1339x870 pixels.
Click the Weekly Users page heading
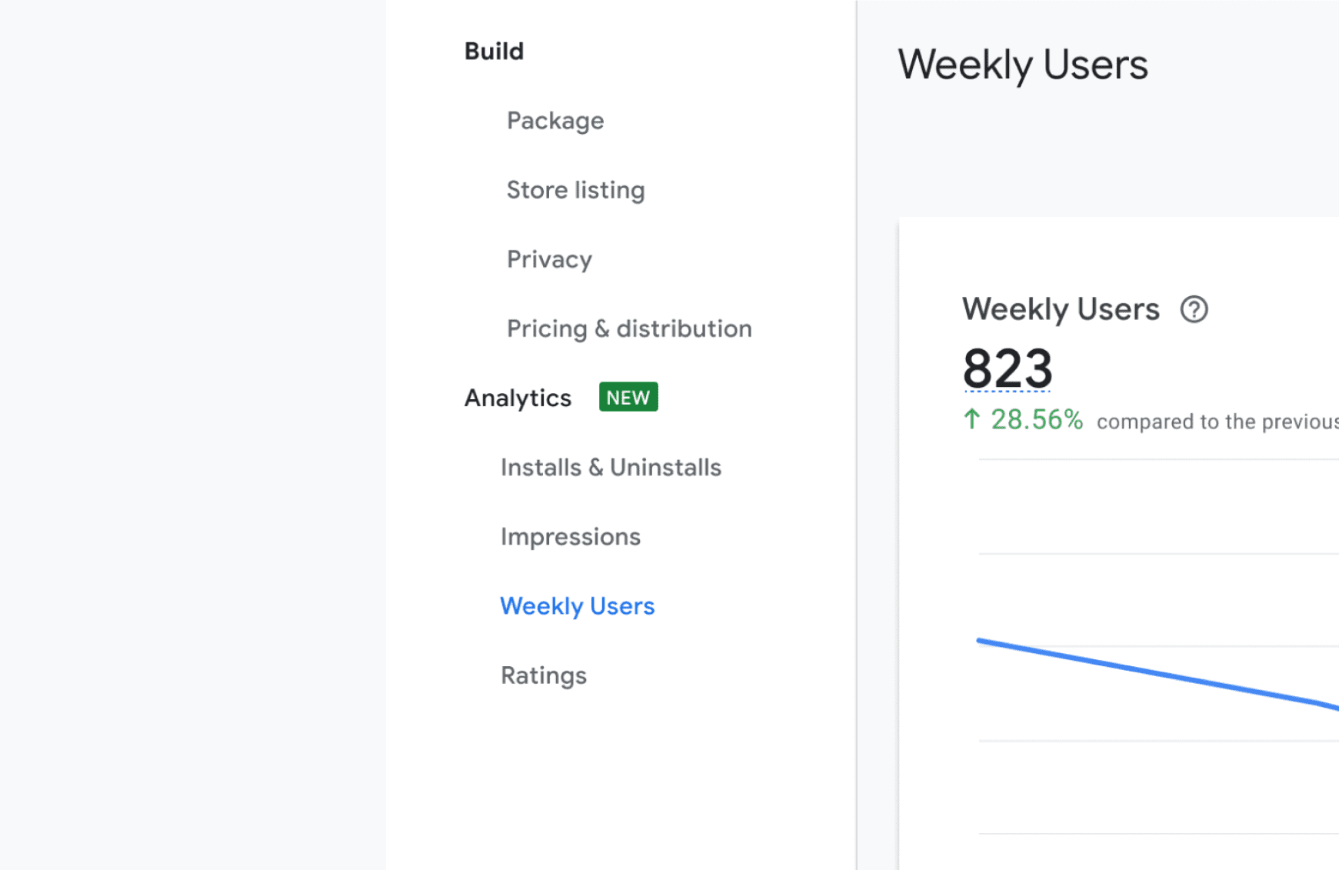coord(1023,65)
